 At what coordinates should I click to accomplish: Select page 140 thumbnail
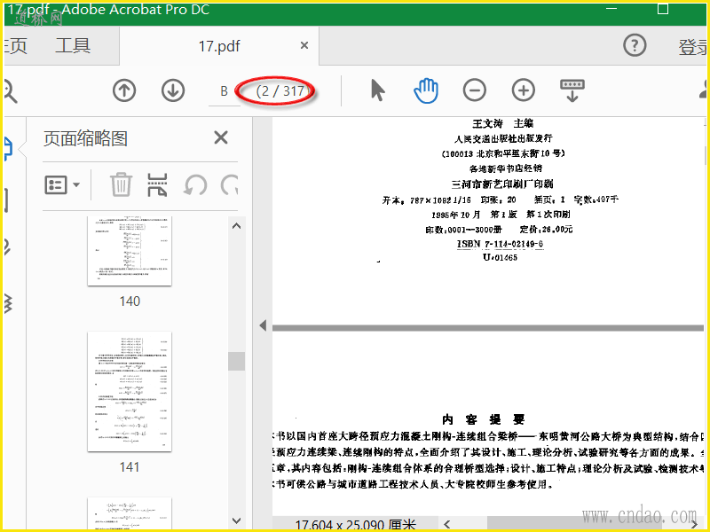pyautogui.click(x=130, y=251)
